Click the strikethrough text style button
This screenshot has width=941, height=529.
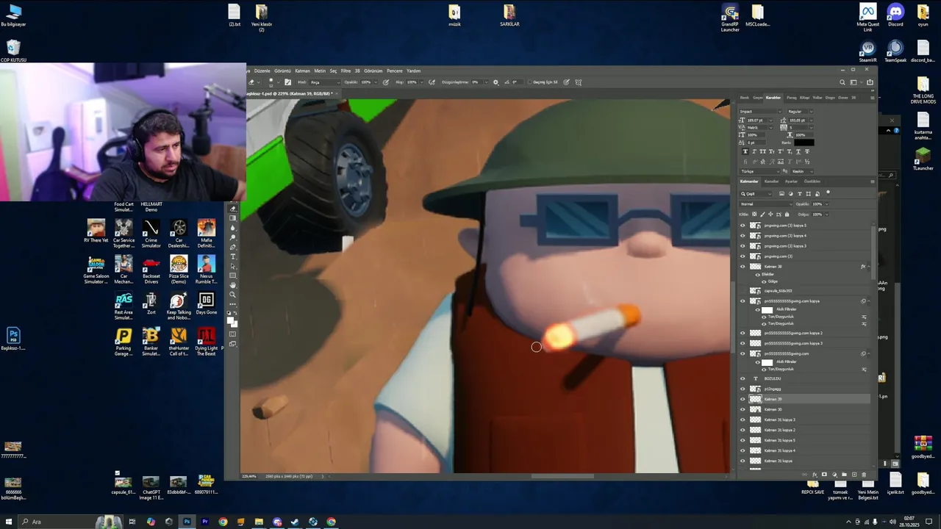point(807,151)
